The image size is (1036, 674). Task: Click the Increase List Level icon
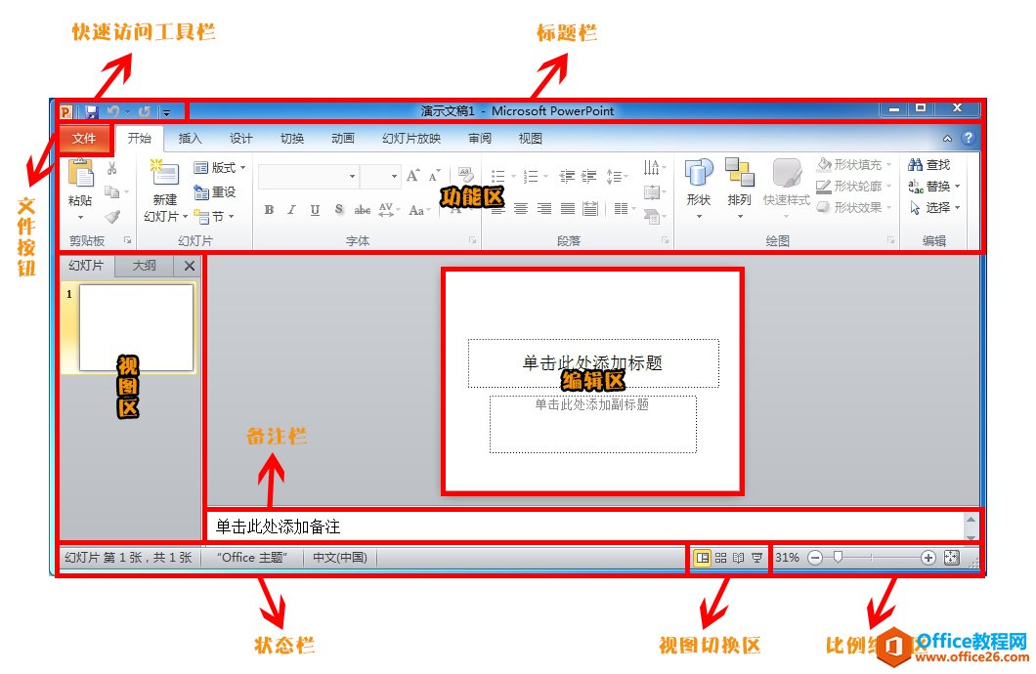pyautogui.click(x=588, y=176)
